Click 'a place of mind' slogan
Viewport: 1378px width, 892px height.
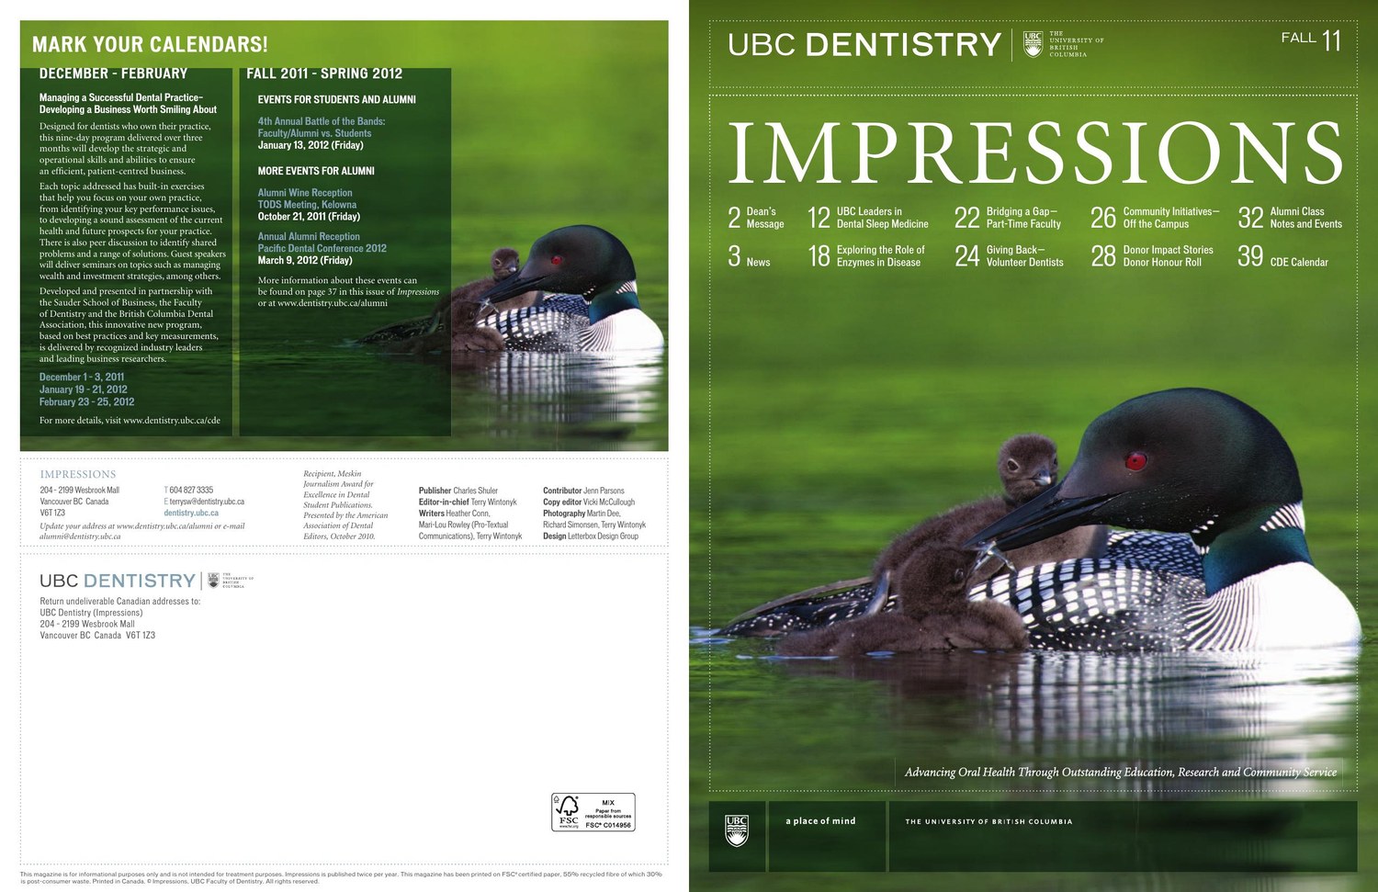[x=820, y=821]
